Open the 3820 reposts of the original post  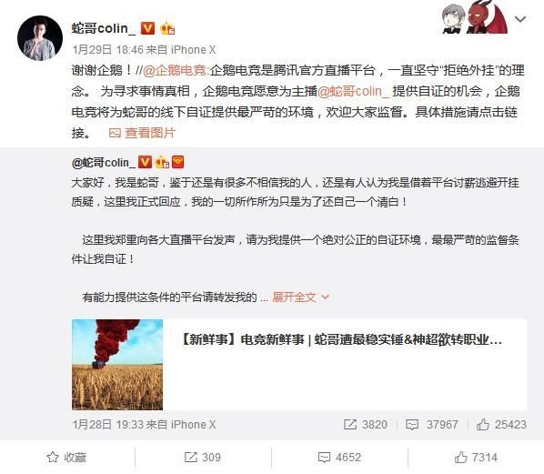[x=366, y=424]
